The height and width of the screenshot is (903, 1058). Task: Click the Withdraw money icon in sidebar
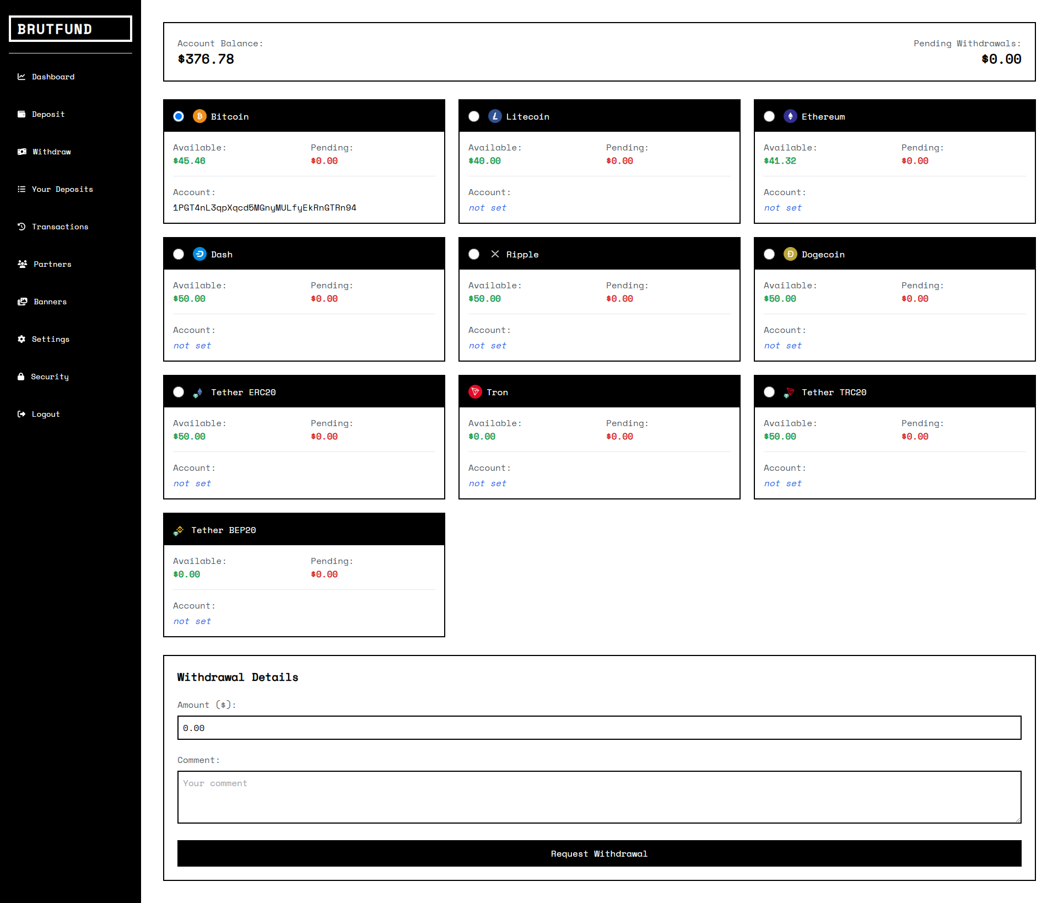(22, 152)
